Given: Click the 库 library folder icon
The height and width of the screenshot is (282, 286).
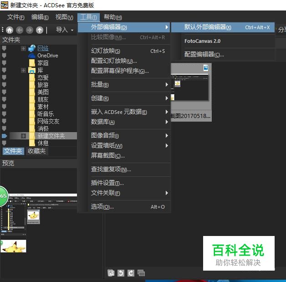Looking at the screenshot, I should pos(32,70).
